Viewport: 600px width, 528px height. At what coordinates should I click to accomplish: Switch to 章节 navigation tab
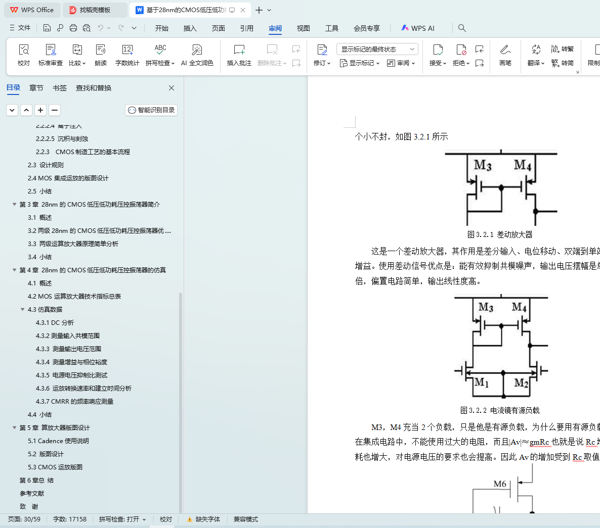(x=36, y=88)
